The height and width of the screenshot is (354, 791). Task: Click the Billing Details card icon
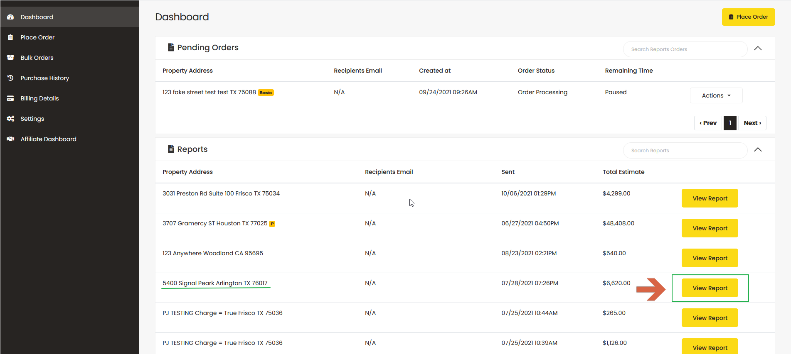(10, 98)
